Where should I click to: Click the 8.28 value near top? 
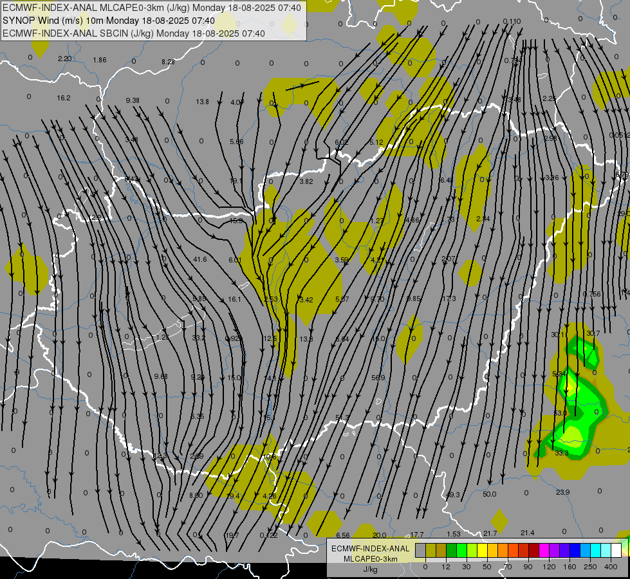[169, 62]
